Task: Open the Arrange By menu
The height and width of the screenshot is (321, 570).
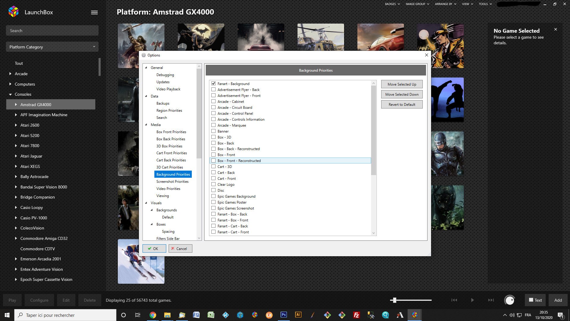Action: (446, 4)
